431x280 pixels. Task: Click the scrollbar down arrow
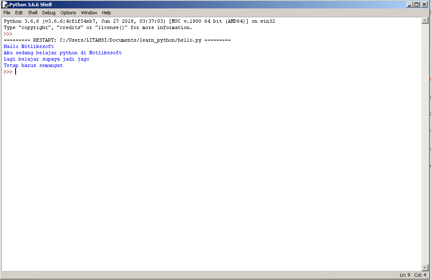pyautogui.click(x=425, y=268)
